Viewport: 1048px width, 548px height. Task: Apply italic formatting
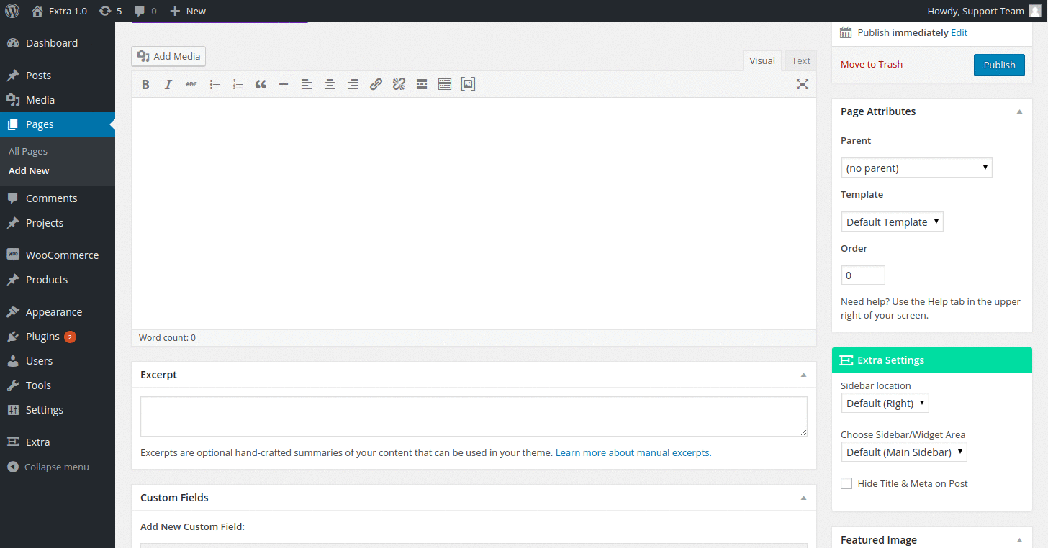[168, 84]
